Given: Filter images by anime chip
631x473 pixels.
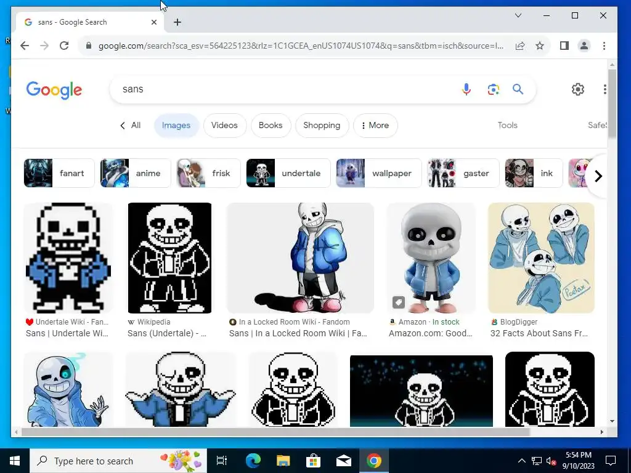Looking at the screenshot, I should (x=136, y=173).
